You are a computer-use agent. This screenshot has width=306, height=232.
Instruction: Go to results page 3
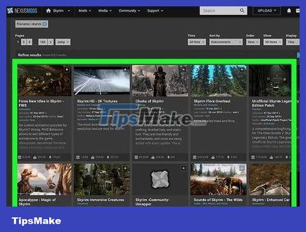29,42
